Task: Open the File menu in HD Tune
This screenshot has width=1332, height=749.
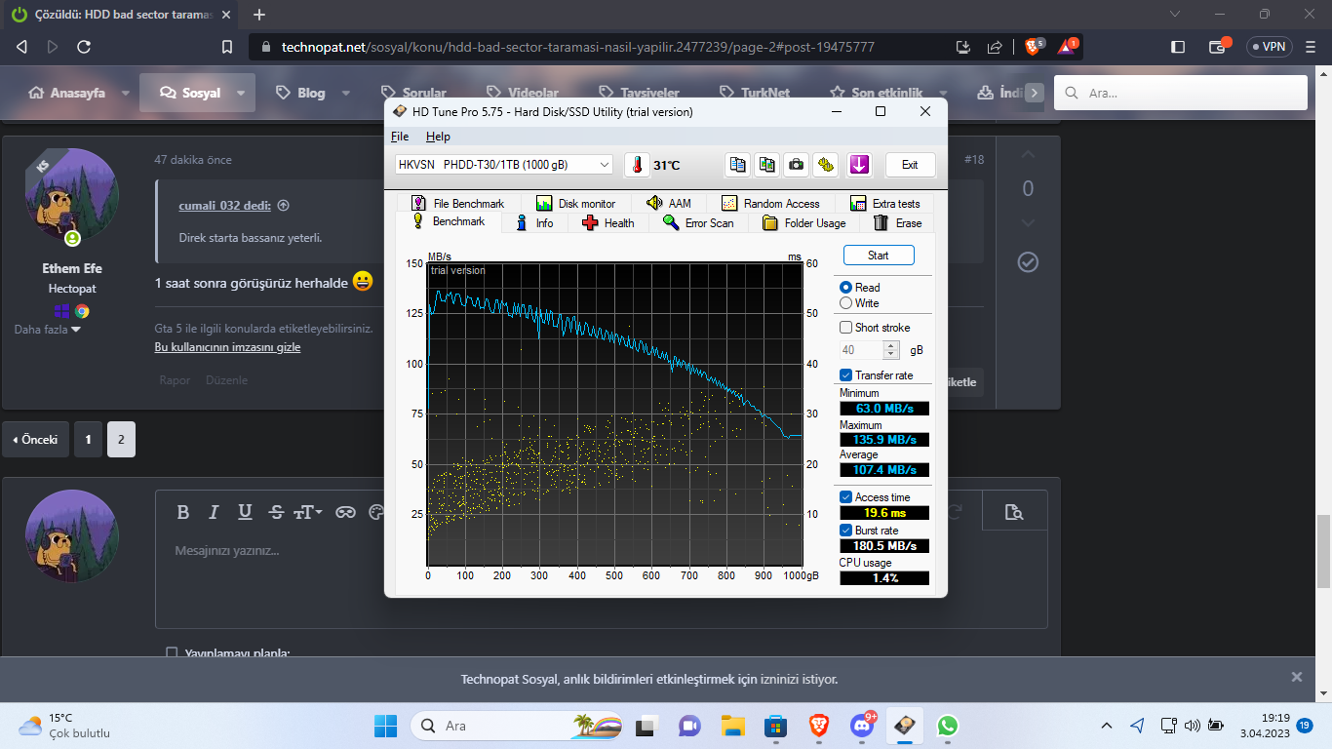Action: pos(400,137)
